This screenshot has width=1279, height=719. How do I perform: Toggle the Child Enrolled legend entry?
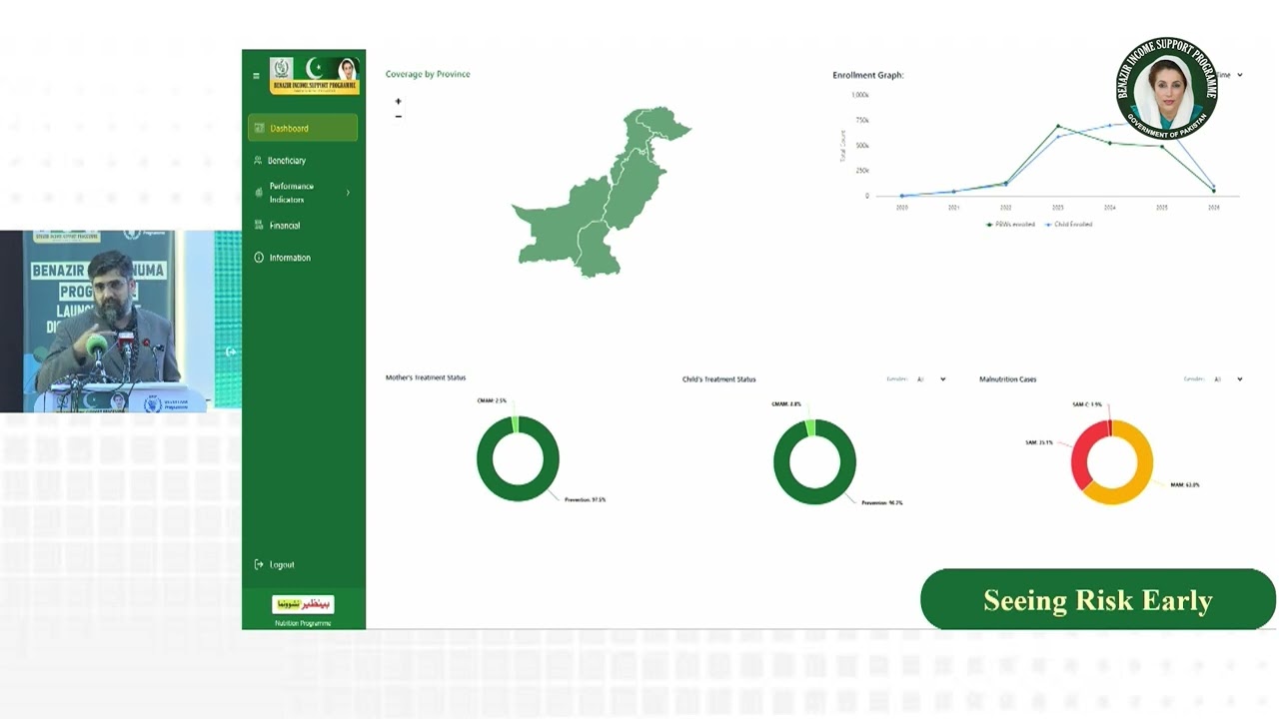[1069, 225]
